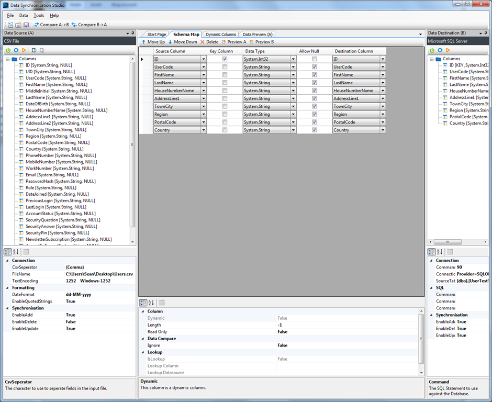The width and height of the screenshot is (492, 402).
Task: Open the Data Type dropdown for the ID row
Action: tap(293, 59)
